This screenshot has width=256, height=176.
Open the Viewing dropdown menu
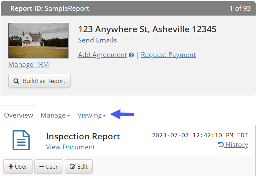coord(92,115)
